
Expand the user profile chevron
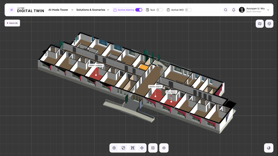tap(268, 10)
